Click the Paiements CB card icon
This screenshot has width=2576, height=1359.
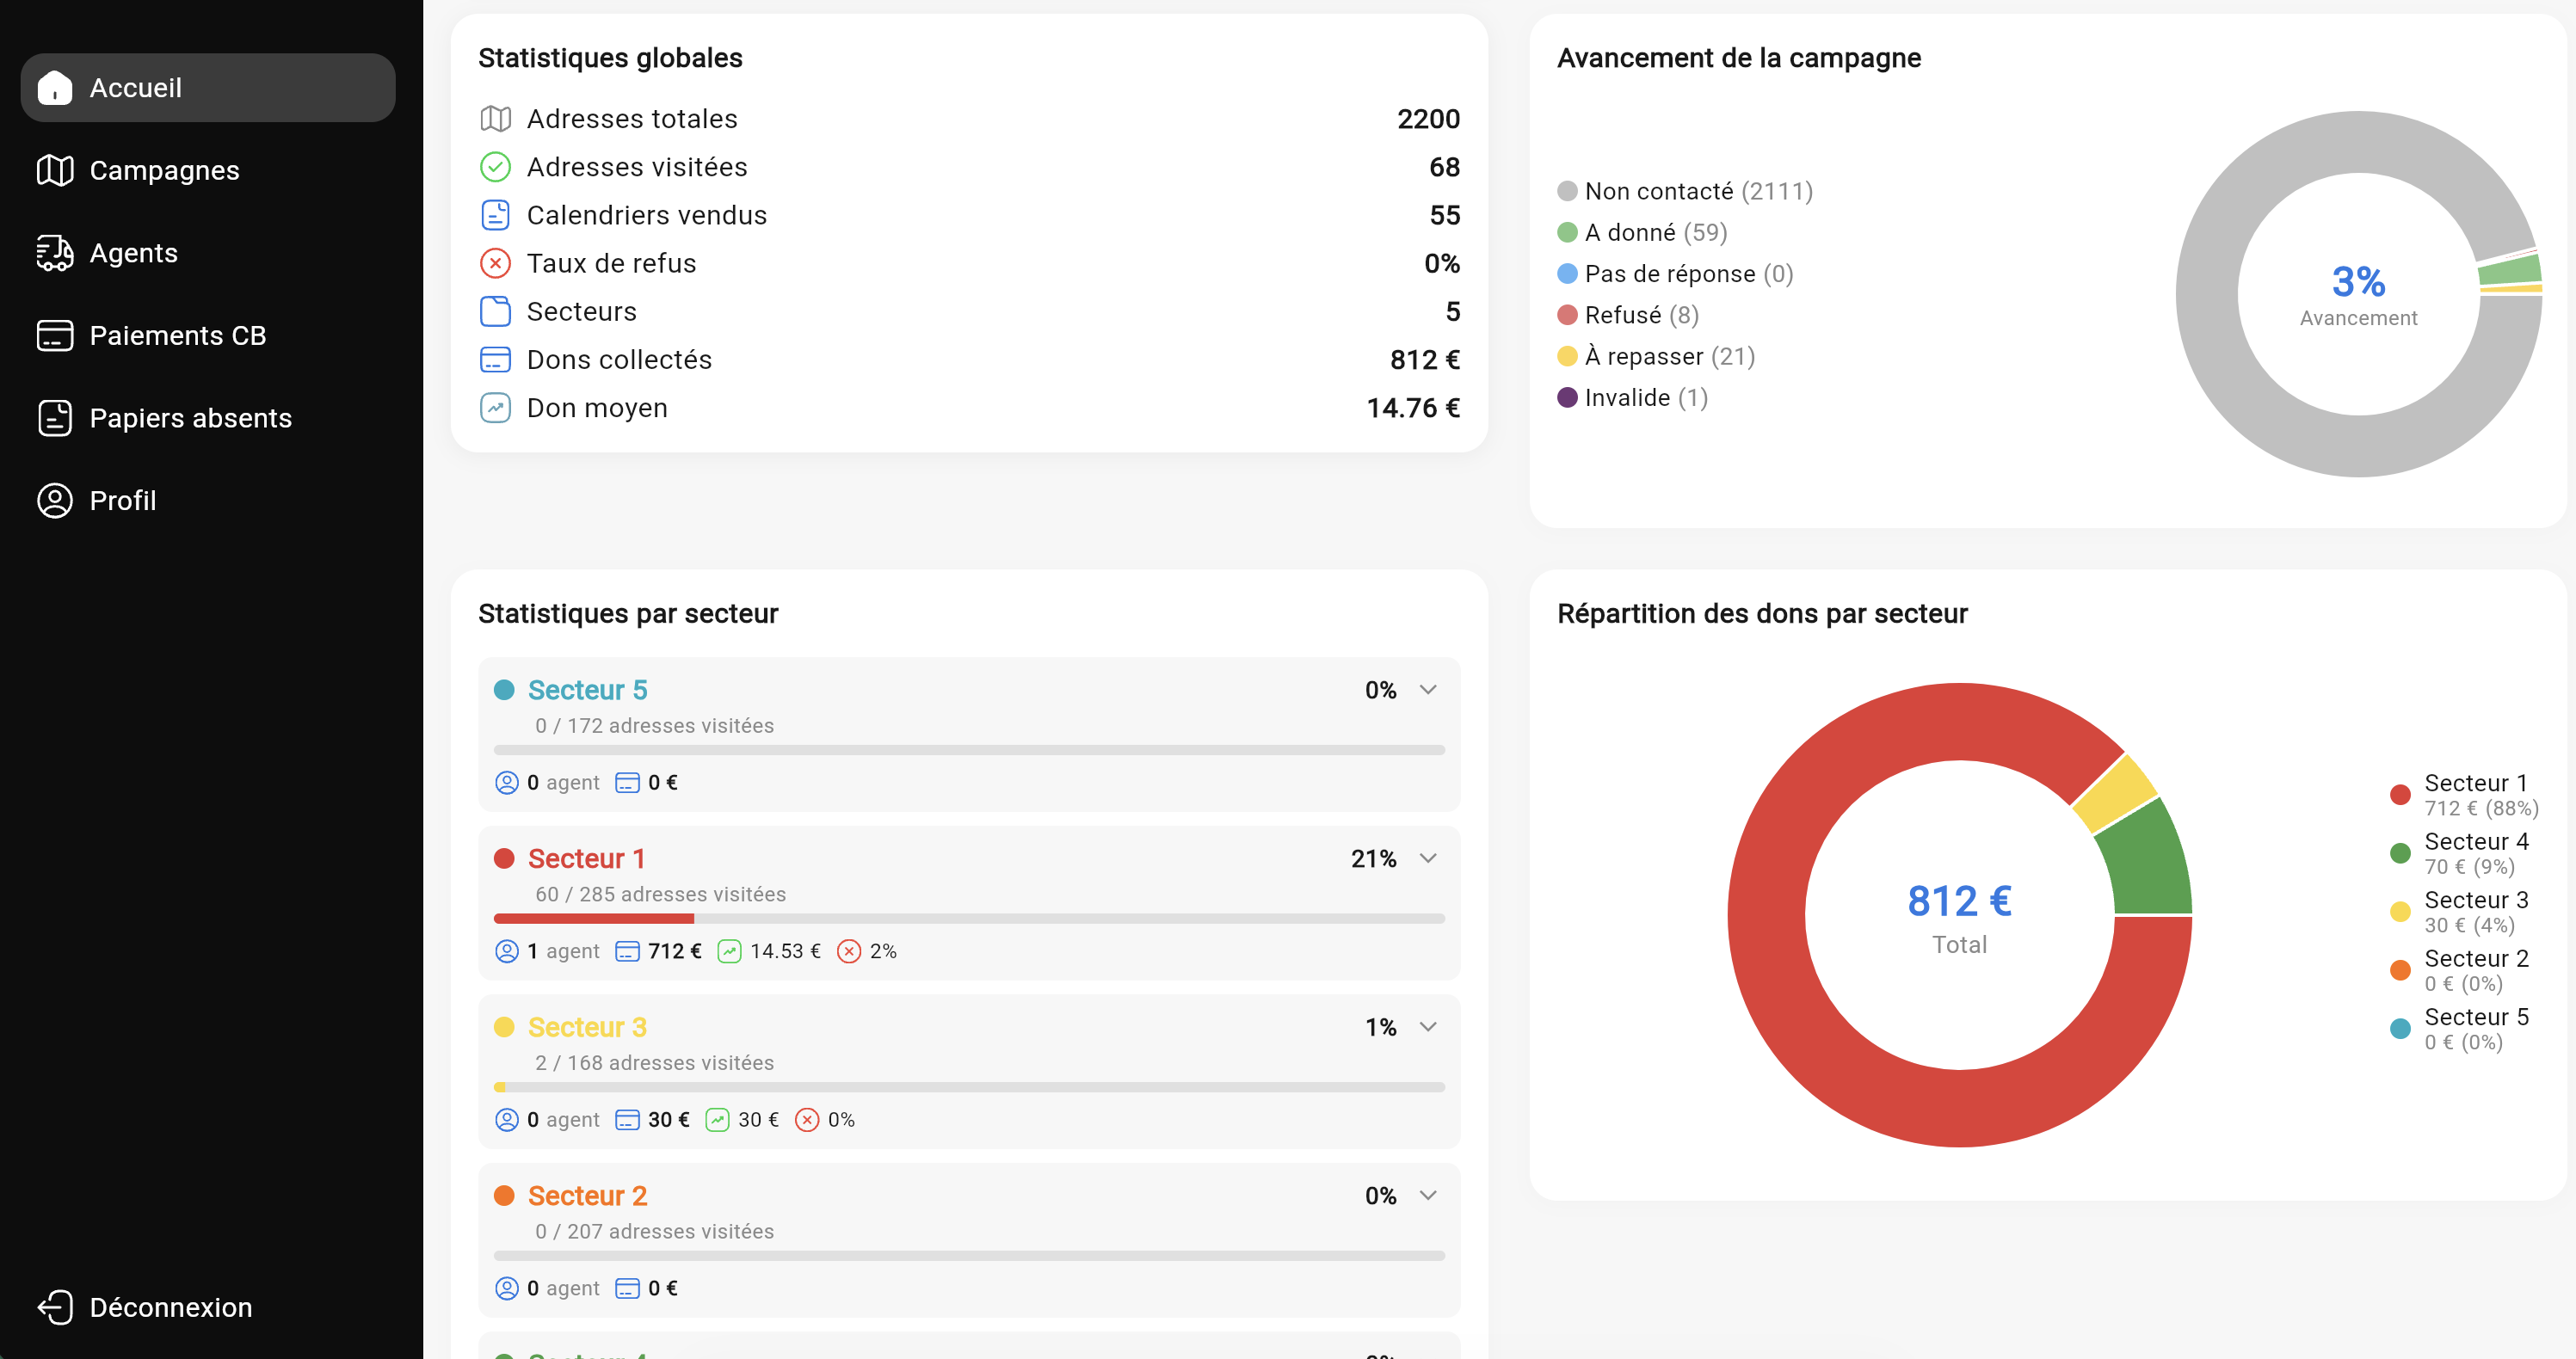[54, 335]
